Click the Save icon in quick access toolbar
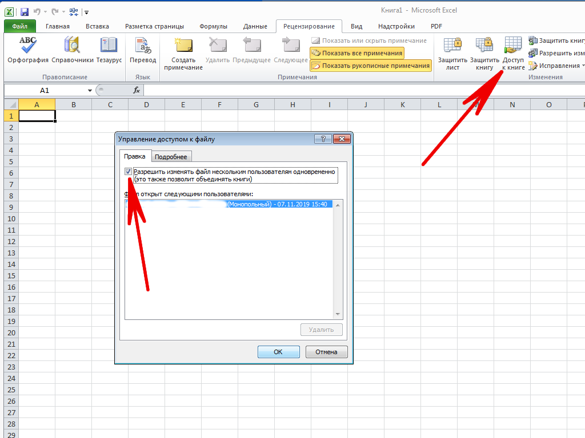 [x=23, y=11]
